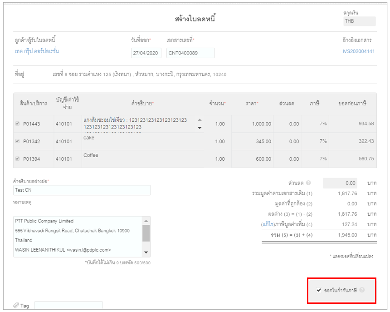Toggle checkbox for product P01443

(x=17, y=124)
